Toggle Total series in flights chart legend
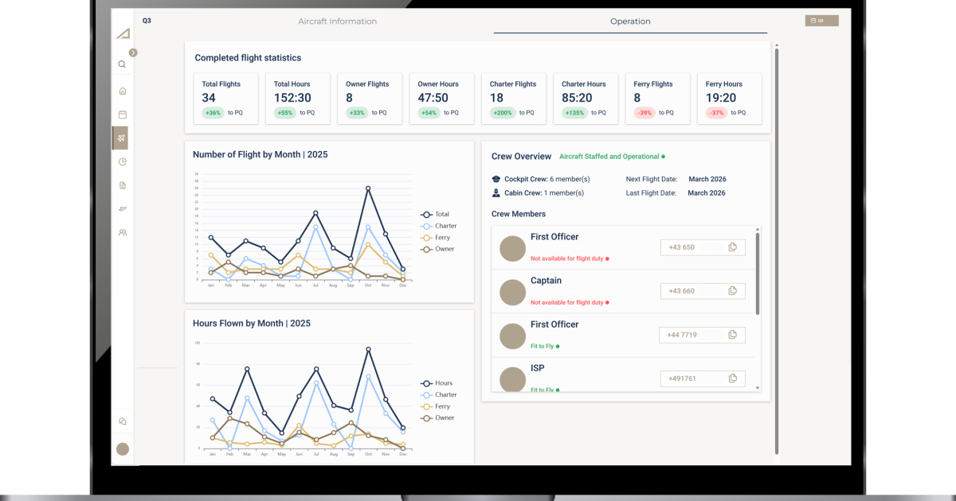The image size is (956, 501). (x=435, y=214)
